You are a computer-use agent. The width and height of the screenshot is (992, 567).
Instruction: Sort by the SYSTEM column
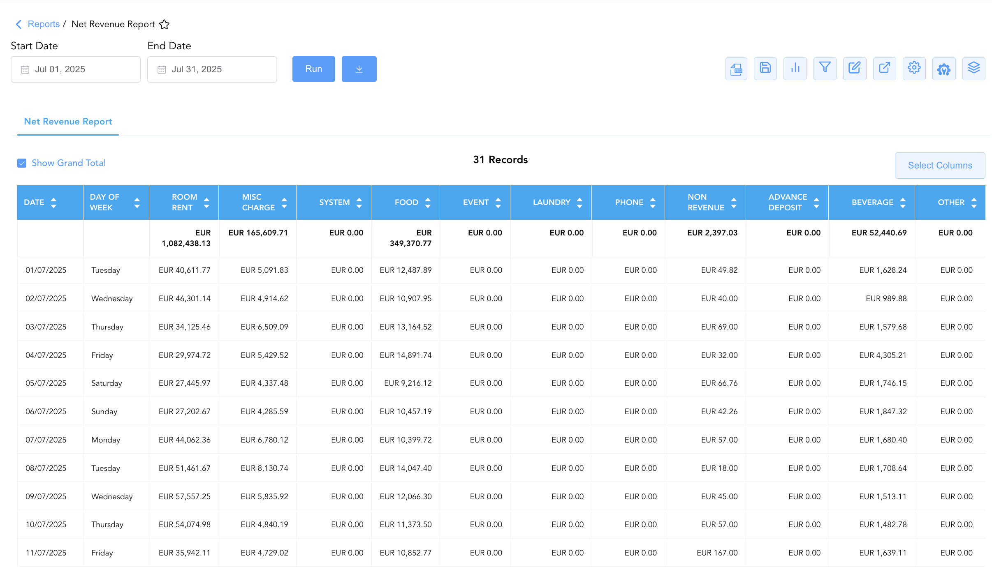[359, 203]
